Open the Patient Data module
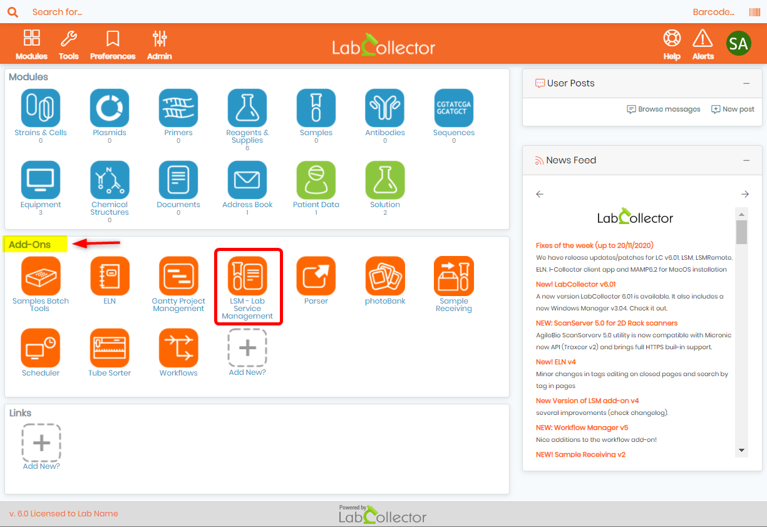767x527 pixels. click(316, 180)
